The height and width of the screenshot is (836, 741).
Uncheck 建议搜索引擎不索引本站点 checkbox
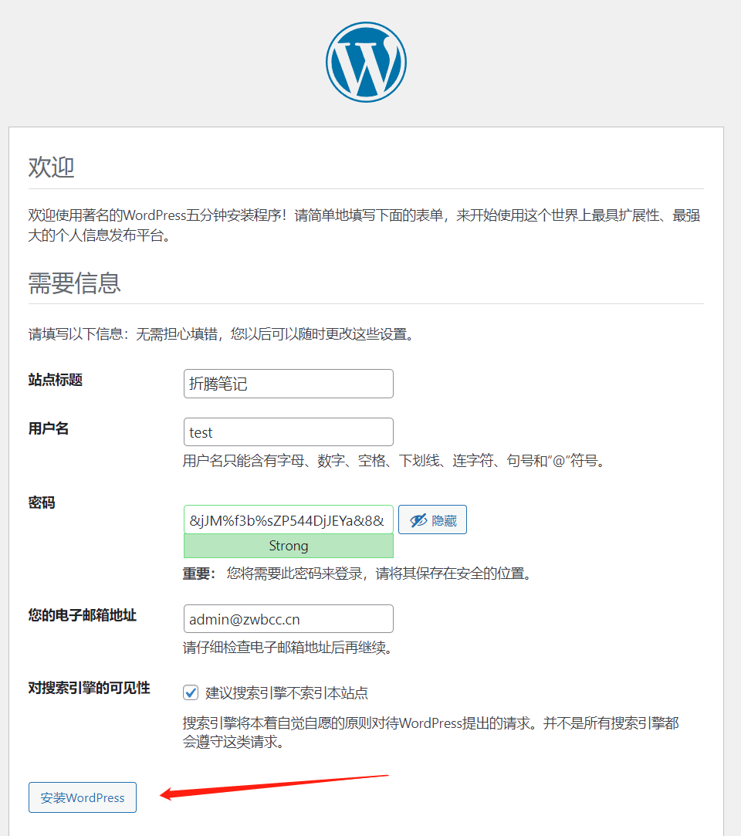[191, 692]
